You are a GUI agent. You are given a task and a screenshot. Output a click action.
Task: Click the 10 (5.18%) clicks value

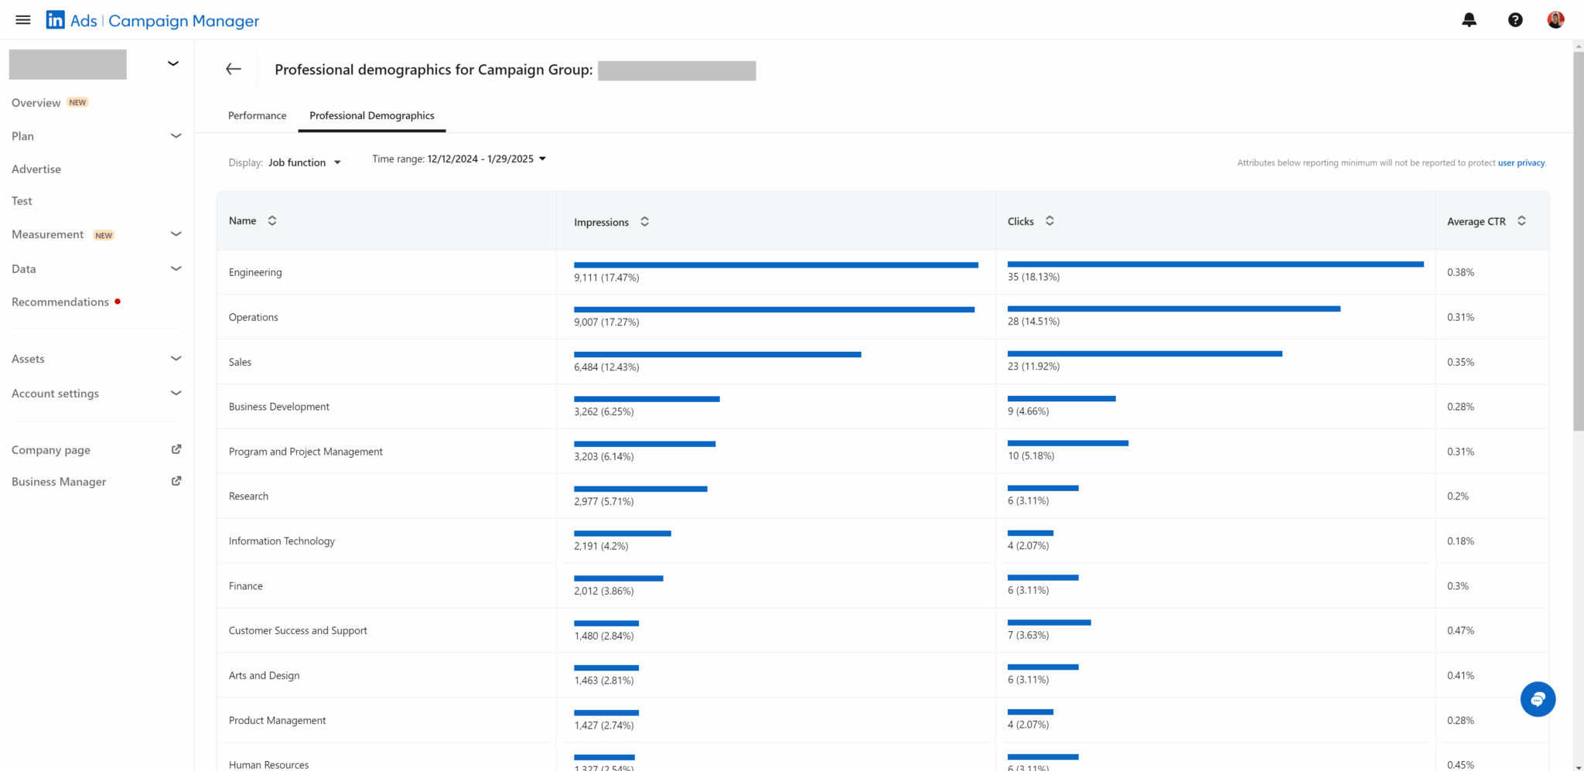[1030, 455]
